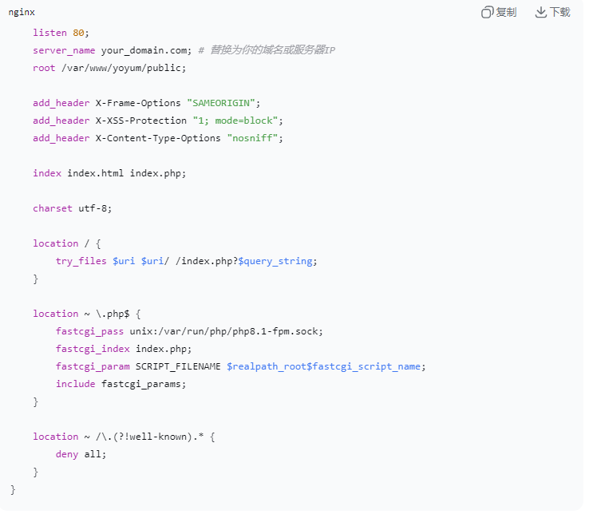The width and height of the screenshot is (593, 518).
Task: Click the nginx language label
Action: [22, 13]
